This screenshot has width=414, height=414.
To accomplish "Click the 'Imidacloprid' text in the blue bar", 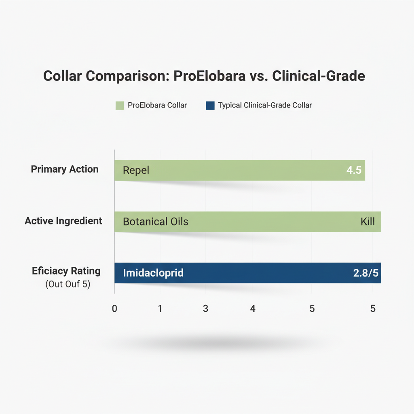I will (153, 273).
